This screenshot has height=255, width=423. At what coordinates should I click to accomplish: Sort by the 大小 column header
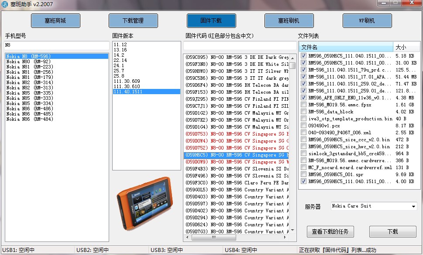click(x=406, y=47)
